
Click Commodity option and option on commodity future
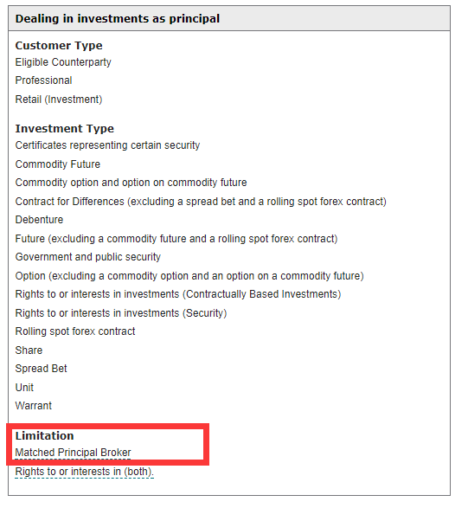coord(131,183)
